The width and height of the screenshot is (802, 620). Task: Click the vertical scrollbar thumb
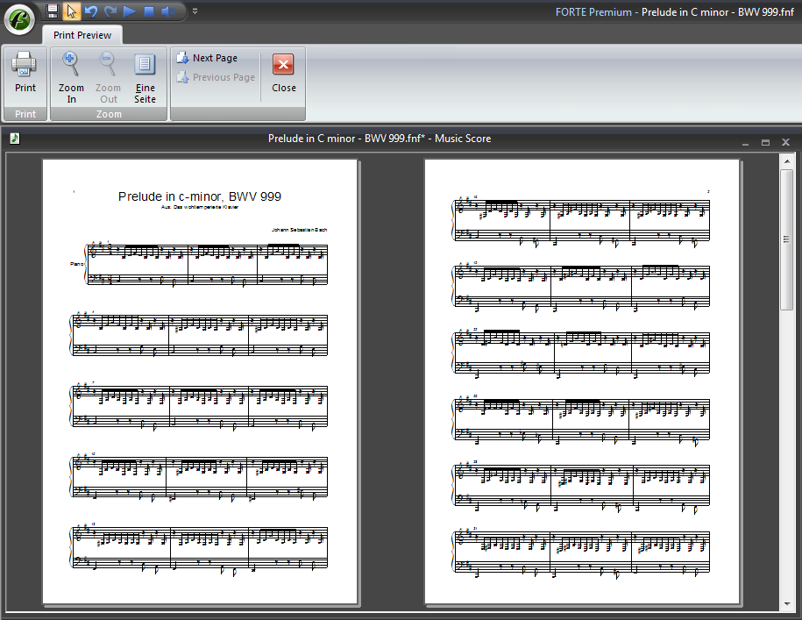(x=786, y=239)
